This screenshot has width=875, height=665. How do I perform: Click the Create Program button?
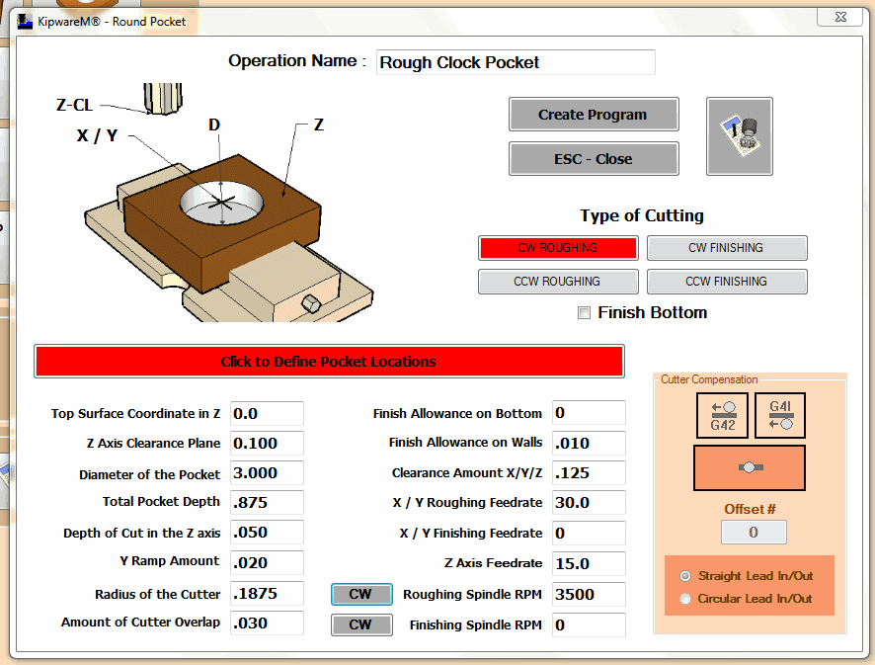pos(594,115)
